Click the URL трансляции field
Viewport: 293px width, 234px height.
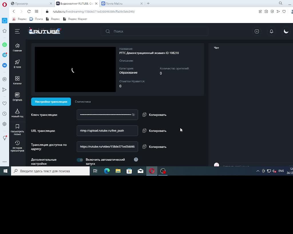107,131
